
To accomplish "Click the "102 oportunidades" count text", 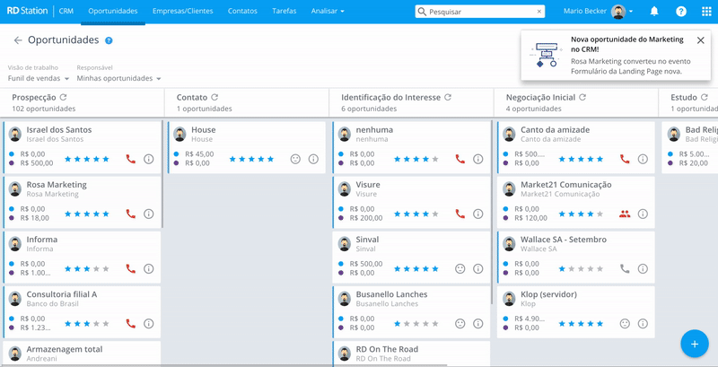I will (x=43, y=109).
